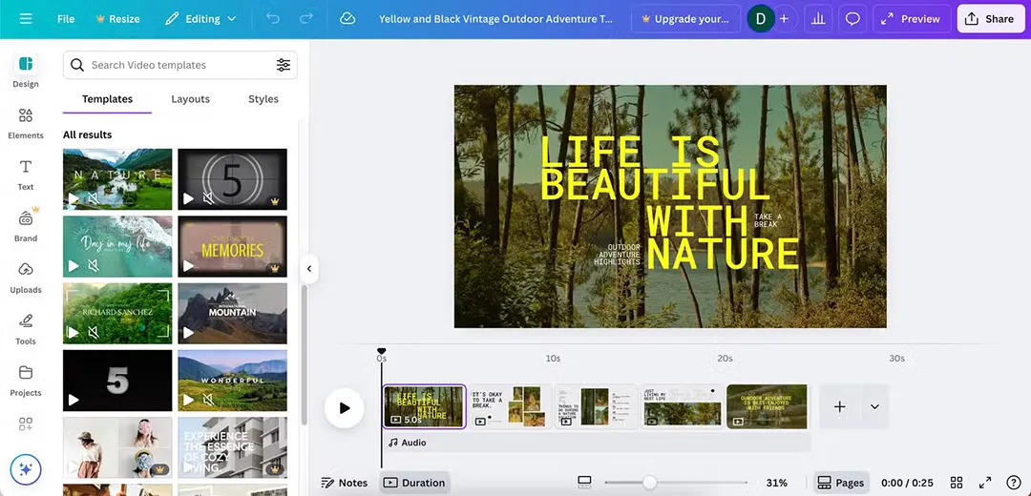Image resolution: width=1031 pixels, height=496 pixels.
Task: Select the Text tool in sidebar
Action: [x=26, y=174]
